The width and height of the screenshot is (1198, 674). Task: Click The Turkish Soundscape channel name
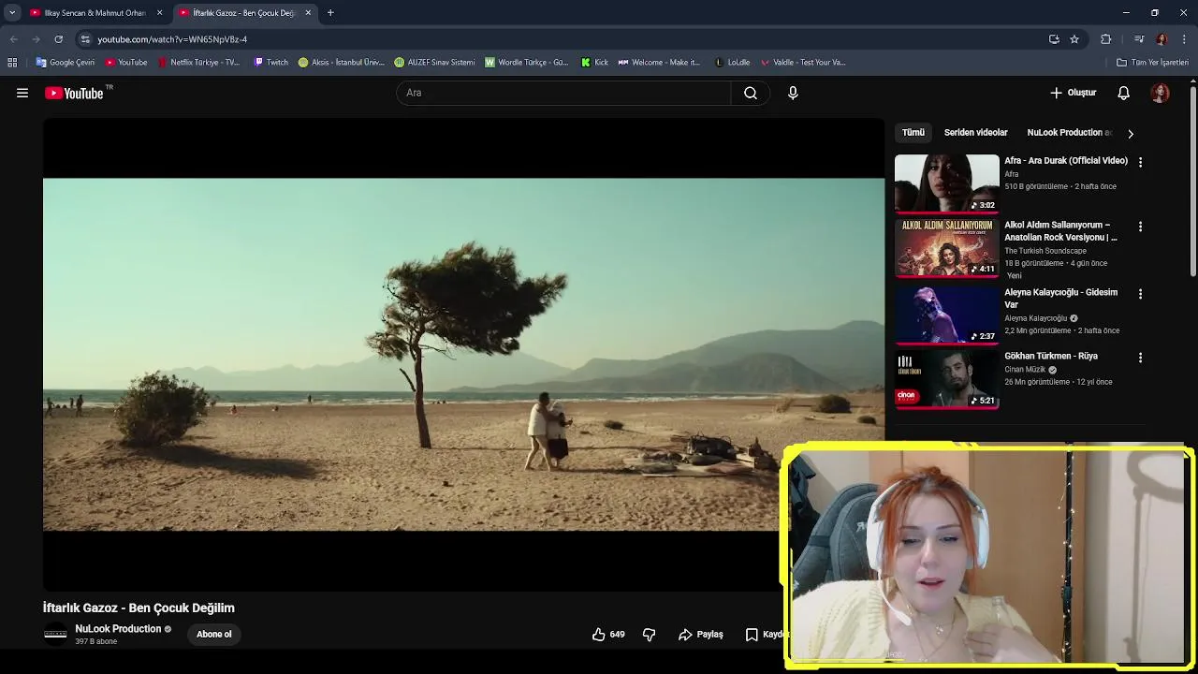[x=1045, y=251]
